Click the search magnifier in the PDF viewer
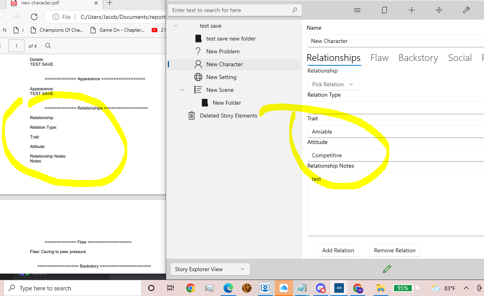The width and height of the screenshot is (484, 296). (48, 46)
